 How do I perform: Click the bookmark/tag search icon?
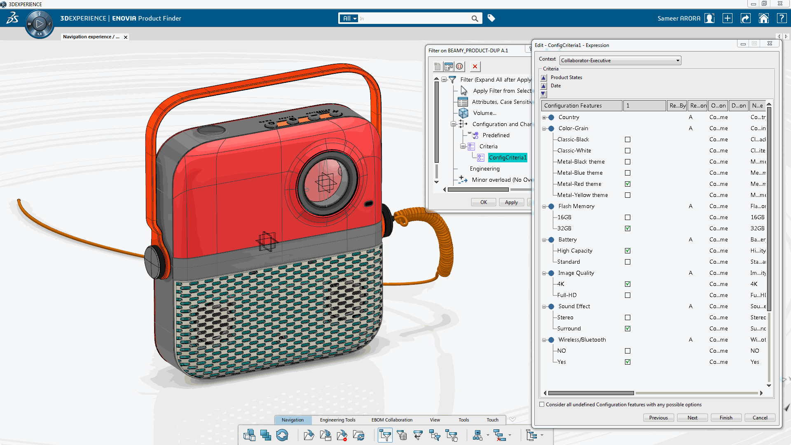point(491,18)
